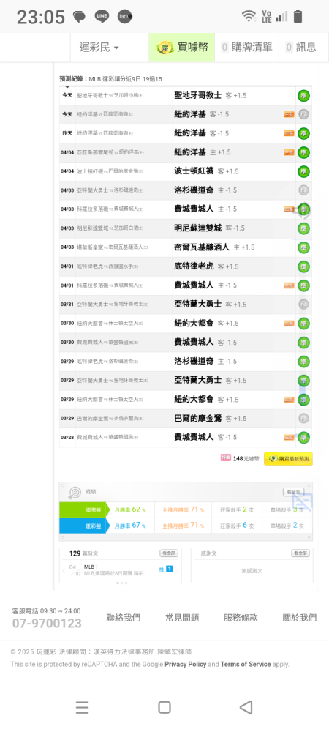329x732 pixels.
Task: Open the 購牌清單 tab
Action: tap(246, 47)
